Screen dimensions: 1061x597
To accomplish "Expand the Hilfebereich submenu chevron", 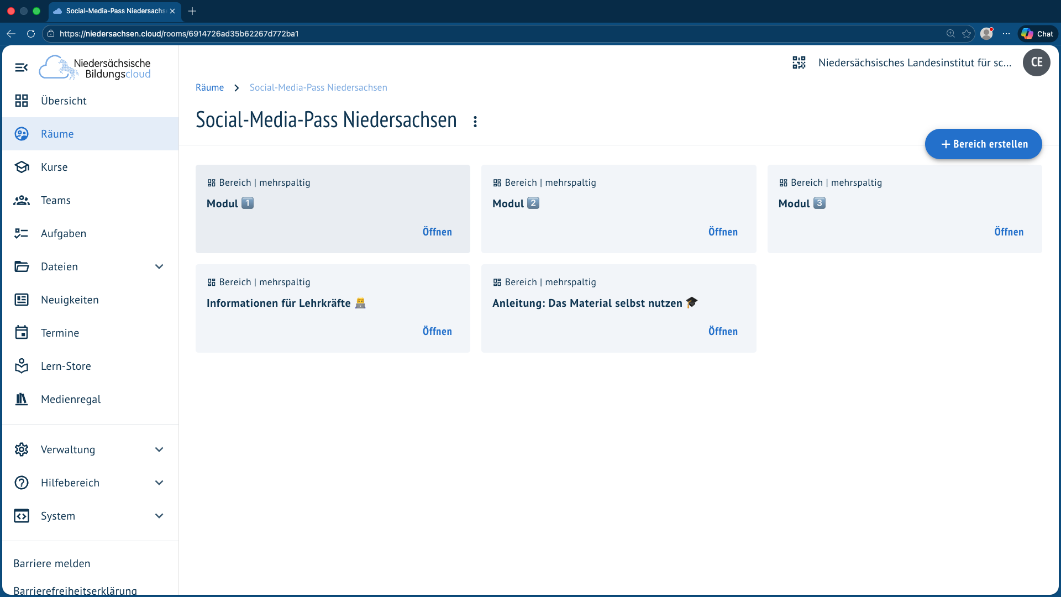I will pyautogui.click(x=159, y=483).
